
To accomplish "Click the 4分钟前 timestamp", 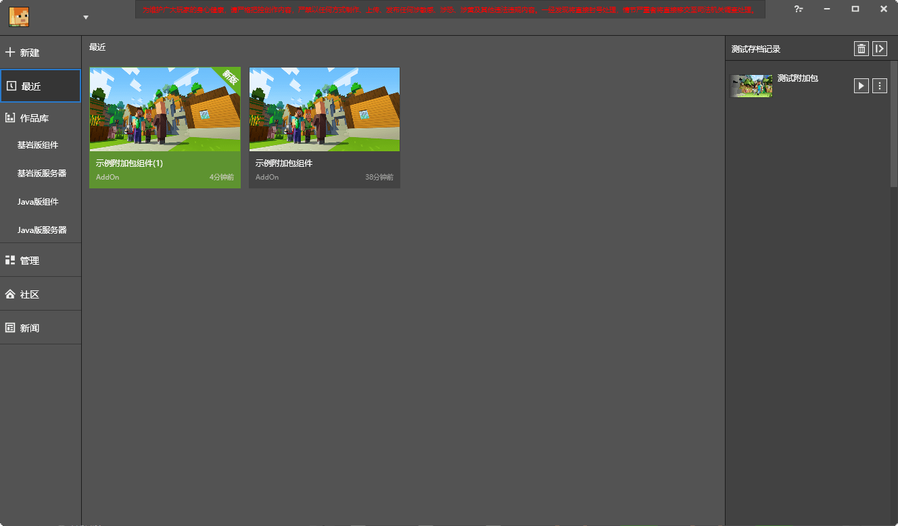I will pos(222,177).
